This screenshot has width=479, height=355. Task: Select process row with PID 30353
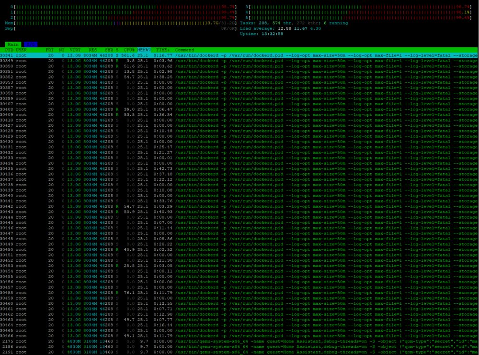tap(239, 82)
